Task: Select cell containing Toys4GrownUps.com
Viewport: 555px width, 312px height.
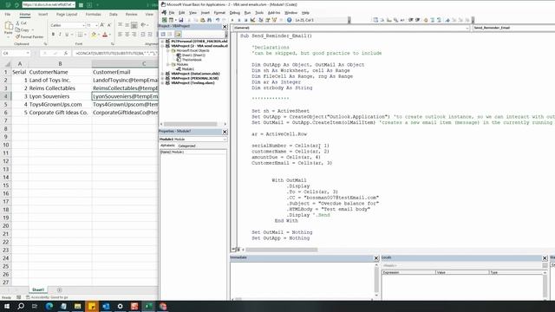Action: coord(60,104)
